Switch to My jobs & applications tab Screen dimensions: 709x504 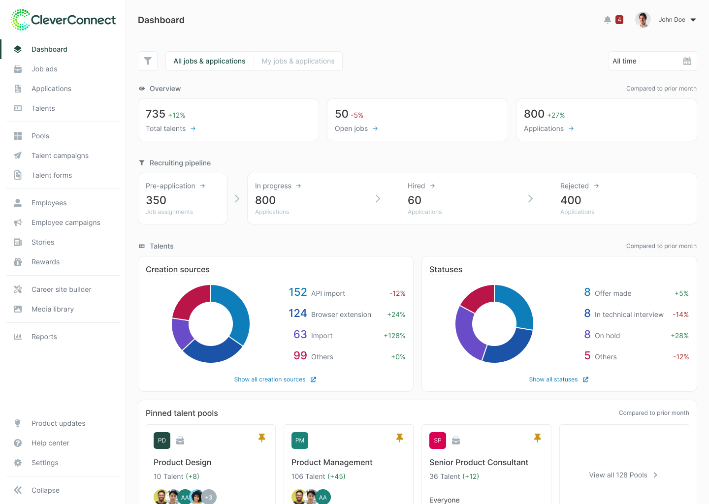point(298,61)
